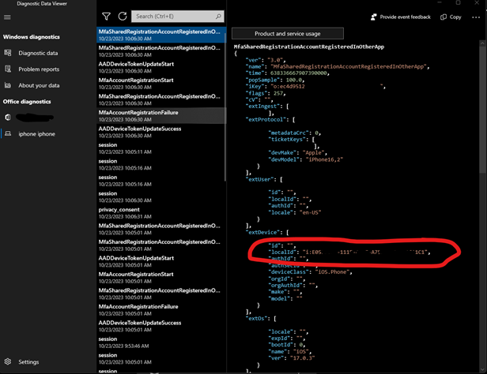Click the About your data icon
Viewport: 487px width, 374px height.
tap(8, 85)
